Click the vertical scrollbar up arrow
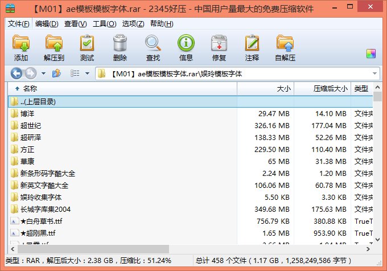The height and width of the screenshot is (271, 387). [377, 87]
